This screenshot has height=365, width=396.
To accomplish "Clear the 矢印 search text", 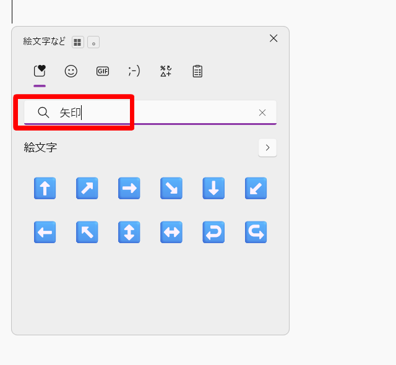I will point(262,113).
